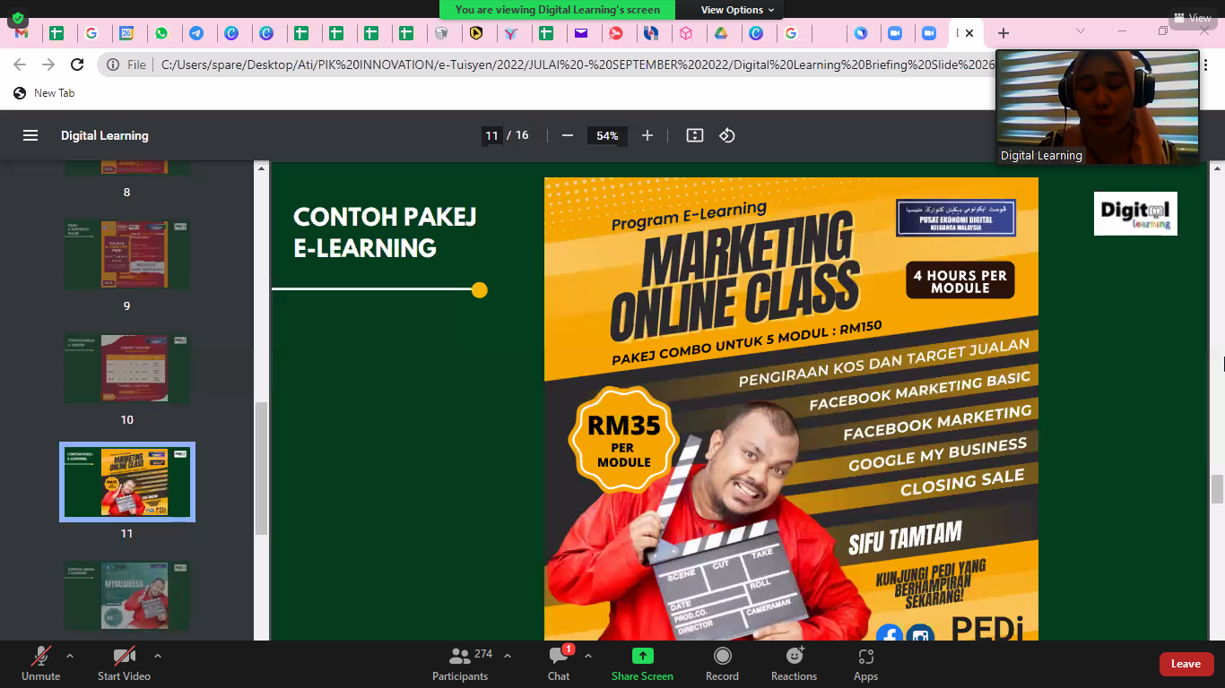Open the tab search dropdown arrow
The height and width of the screenshot is (688, 1225).
click(x=1081, y=31)
